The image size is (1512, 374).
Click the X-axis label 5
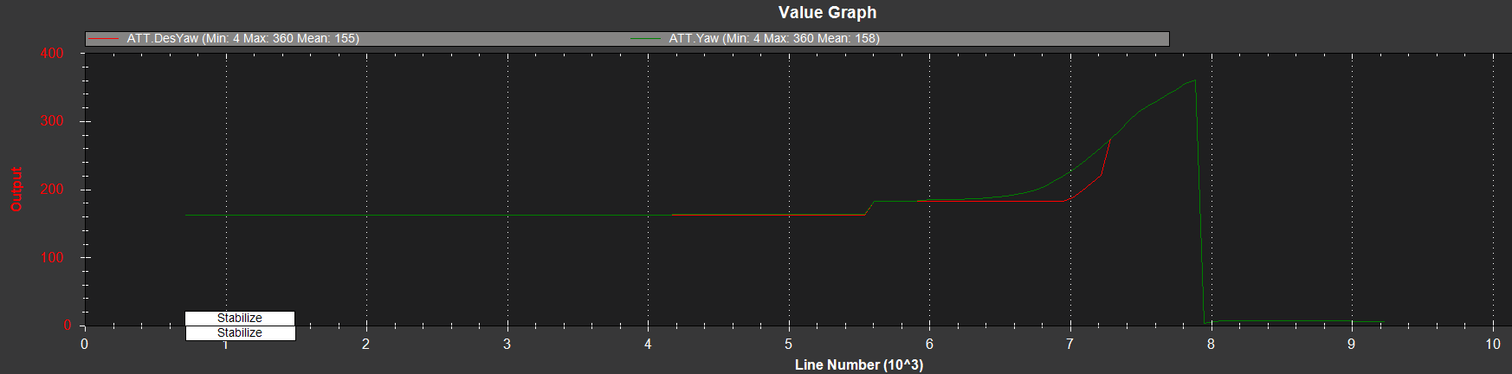tap(789, 344)
